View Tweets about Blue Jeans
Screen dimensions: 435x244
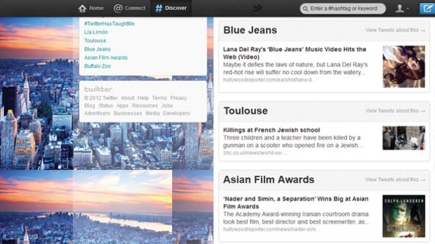395,30
